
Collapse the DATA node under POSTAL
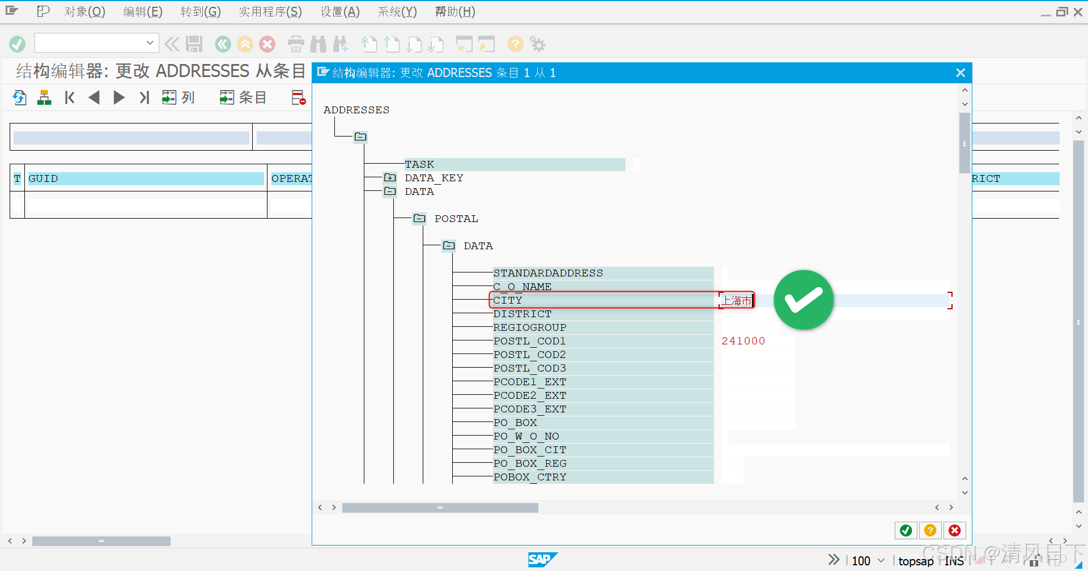click(449, 245)
